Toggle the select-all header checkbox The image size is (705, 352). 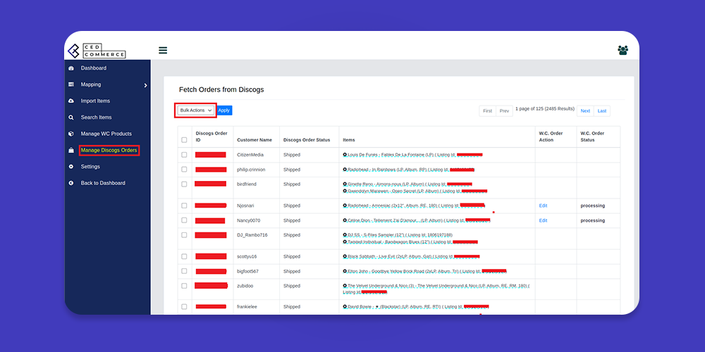point(184,140)
